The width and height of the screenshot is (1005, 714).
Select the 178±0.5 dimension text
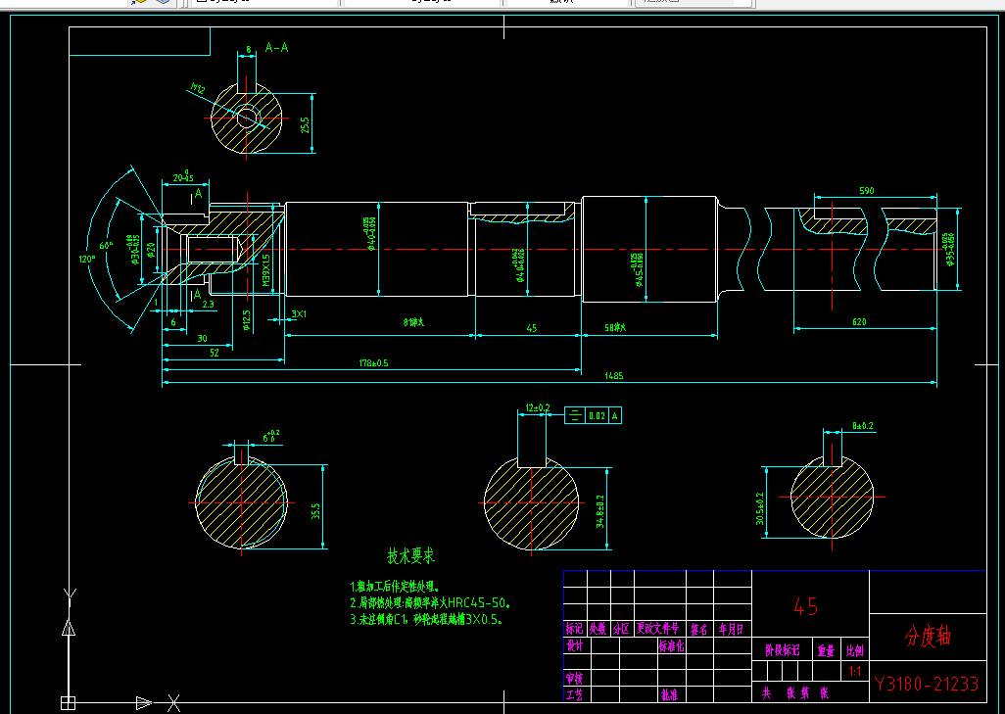coord(373,362)
